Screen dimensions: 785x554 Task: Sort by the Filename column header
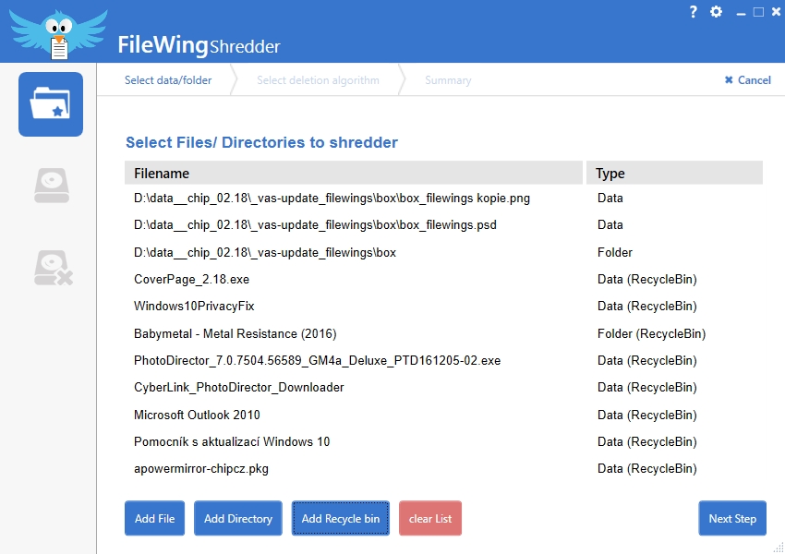[x=354, y=174]
